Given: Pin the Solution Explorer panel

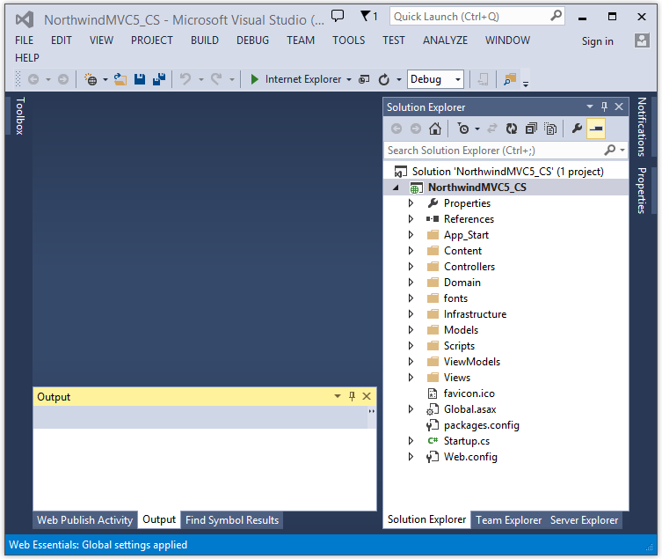Looking at the screenshot, I should click(604, 107).
